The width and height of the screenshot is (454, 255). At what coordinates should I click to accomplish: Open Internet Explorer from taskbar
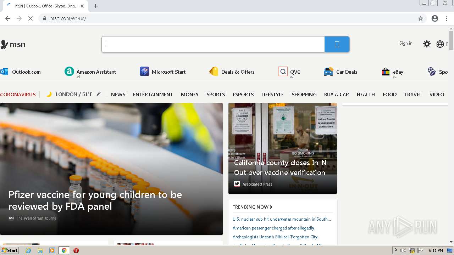[28, 250]
